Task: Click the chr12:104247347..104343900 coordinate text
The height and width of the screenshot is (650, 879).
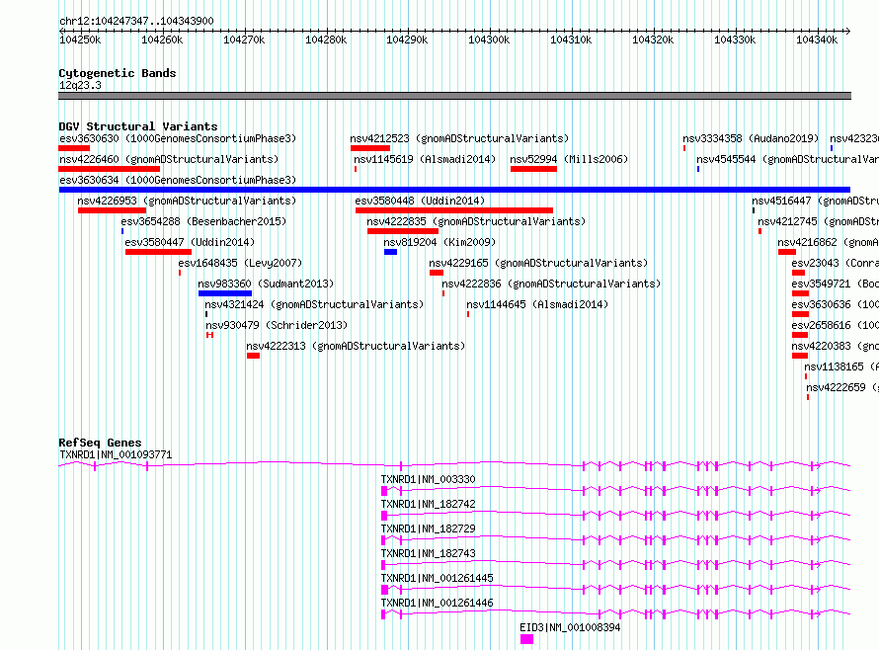Action: point(136,21)
